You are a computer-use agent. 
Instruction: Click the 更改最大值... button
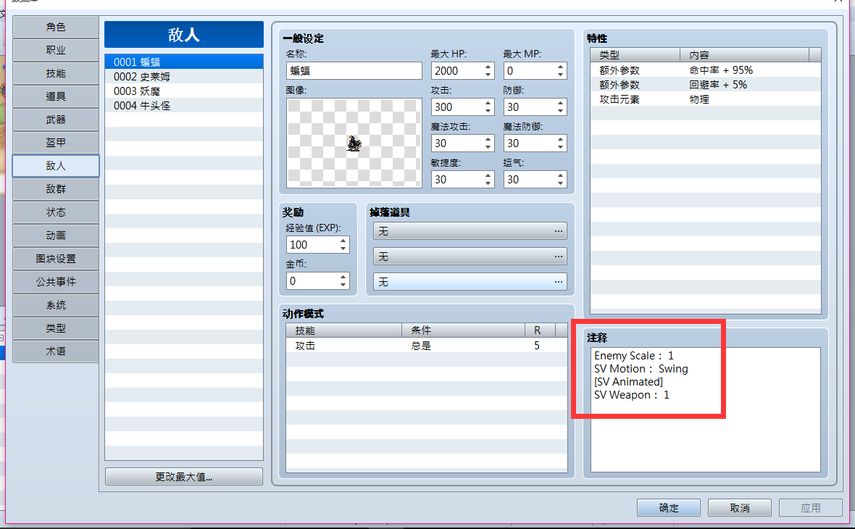(x=184, y=477)
